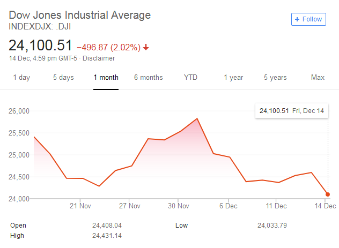Click the 21 Nov axis label
Screen dimensions: 339x248
tap(80, 206)
